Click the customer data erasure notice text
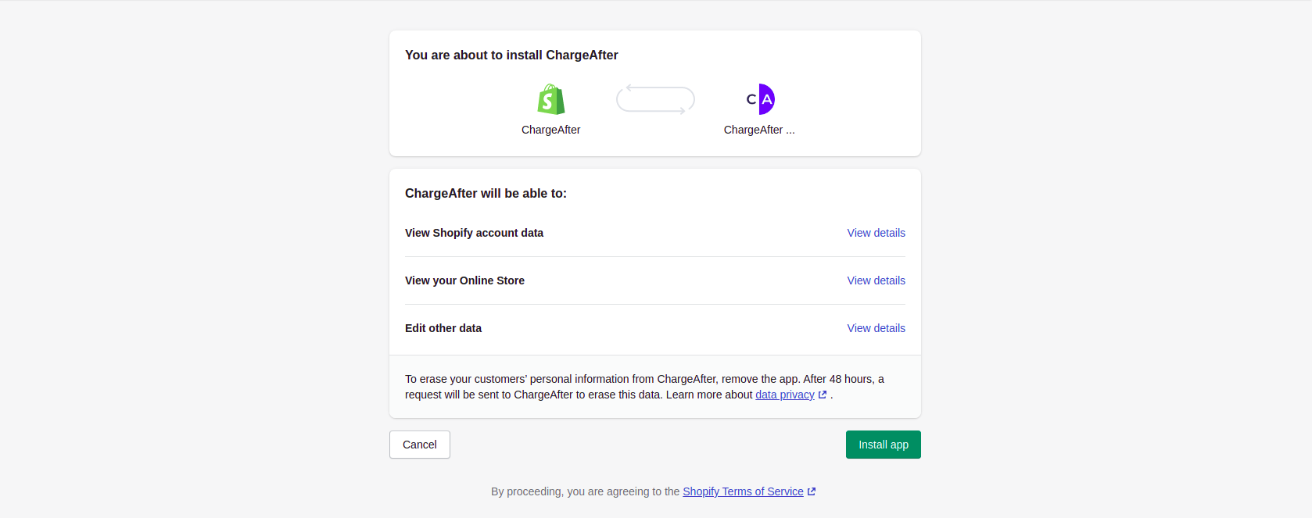This screenshot has height=518, width=1312. pos(644,387)
